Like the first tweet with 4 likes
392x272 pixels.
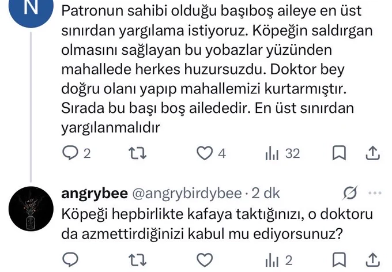pos(211,153)
